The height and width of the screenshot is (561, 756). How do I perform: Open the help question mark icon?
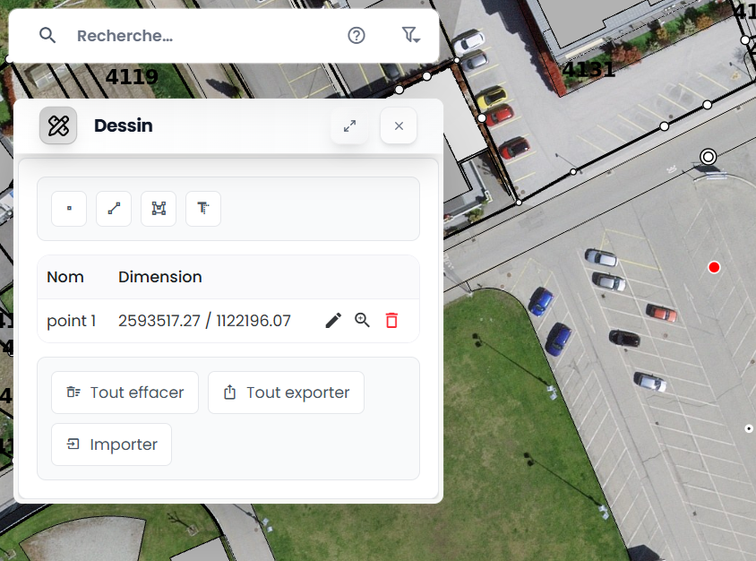[357, 36]
